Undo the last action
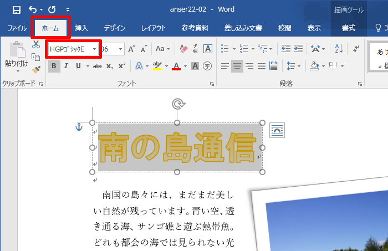The image size is (388, 251). pos(33,9)
